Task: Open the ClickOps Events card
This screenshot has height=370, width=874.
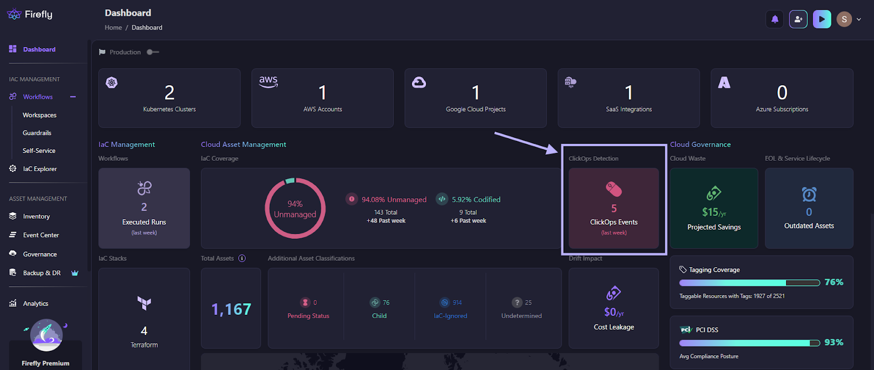Action: pyautogui.click(x=614, y=208)
